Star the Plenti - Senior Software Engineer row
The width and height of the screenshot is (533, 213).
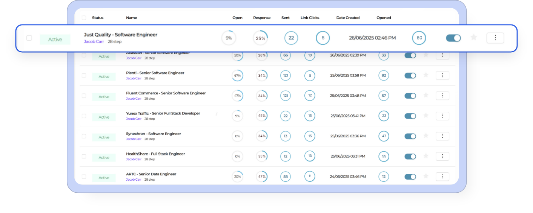426,75
